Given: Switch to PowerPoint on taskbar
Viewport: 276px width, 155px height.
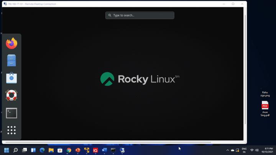Looking at the screenshot, I should (77, 150).
